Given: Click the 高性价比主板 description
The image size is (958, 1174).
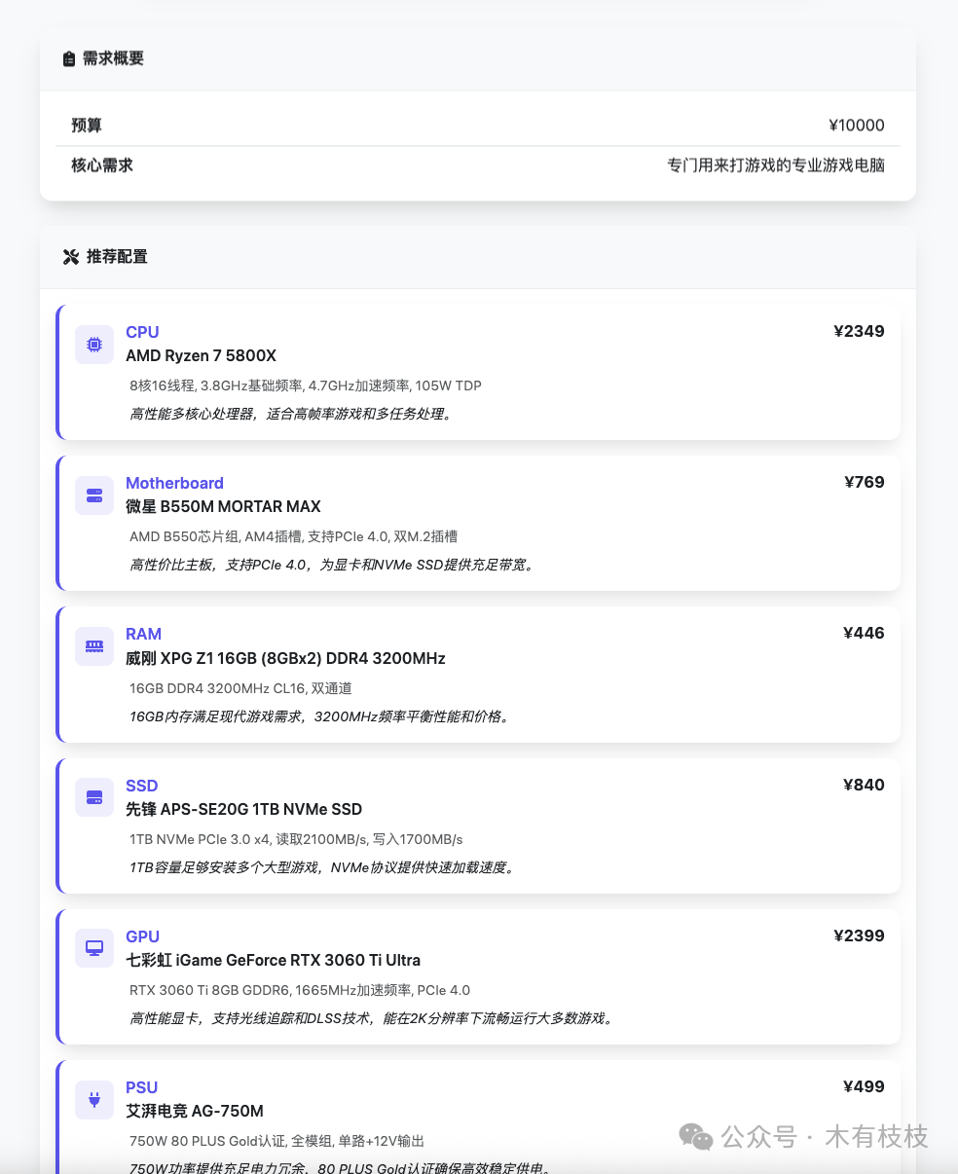Looking at the screenshot, I should click(x=333, y=565).
